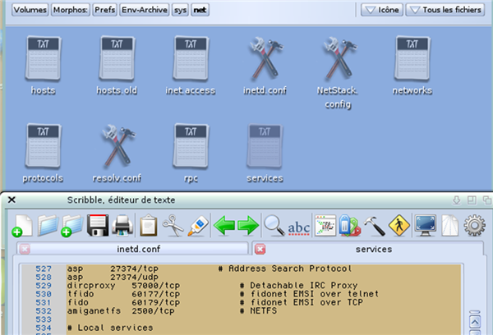The height and width of the screenshot is (335, 493).
Task: Run spell check abc icon
Action: coord(299,227)
